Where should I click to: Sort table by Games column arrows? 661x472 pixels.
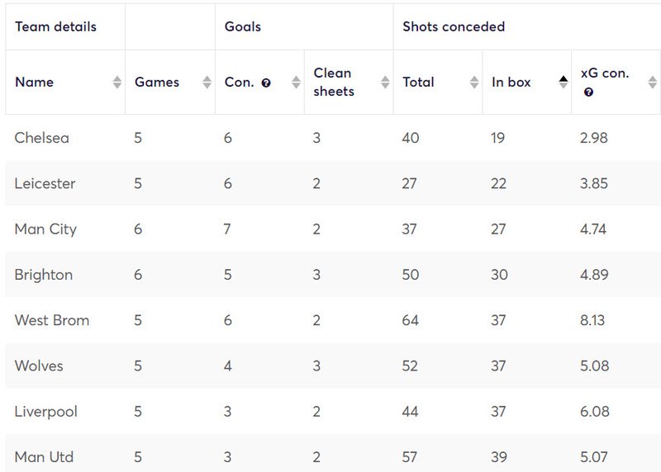207,83
